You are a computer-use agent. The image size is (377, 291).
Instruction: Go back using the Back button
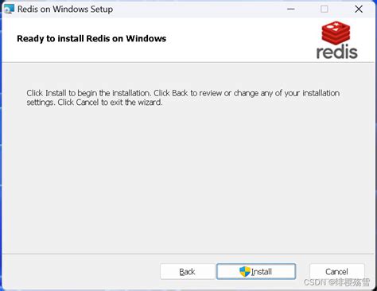tap(188, 271)
